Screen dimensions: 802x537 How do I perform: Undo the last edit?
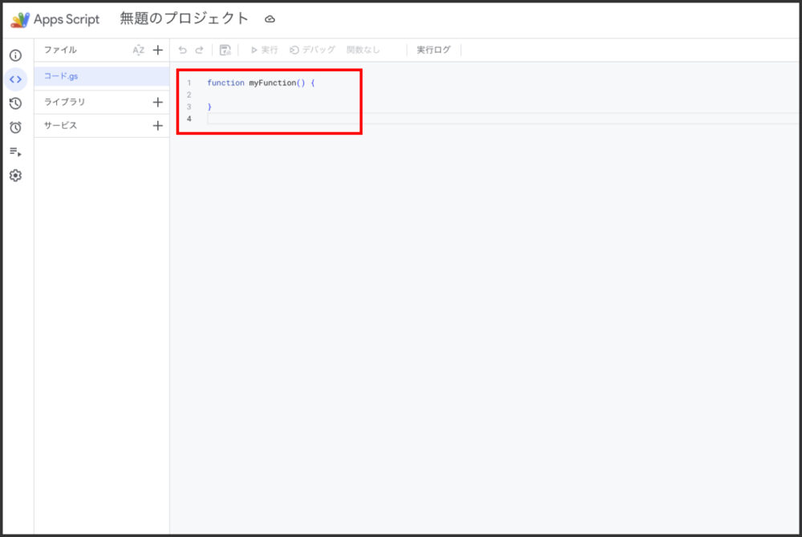point(183,50)
